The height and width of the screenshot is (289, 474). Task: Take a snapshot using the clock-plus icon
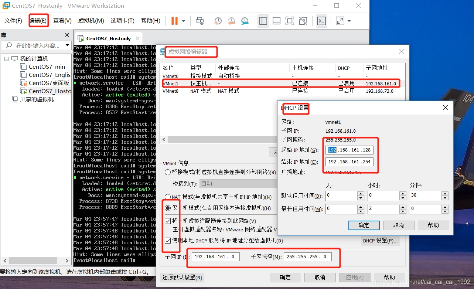pos(218,21)
